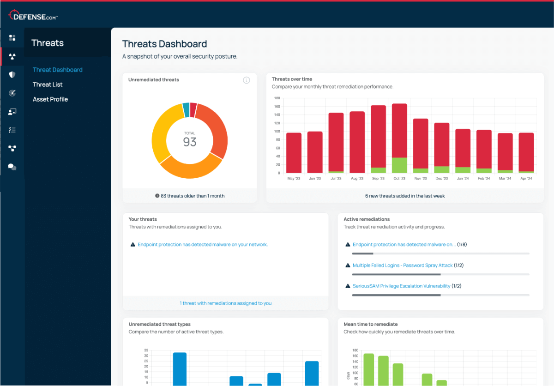
Task: Click the Jul '23 bar in Threats over time
Action: click(336, 143)
